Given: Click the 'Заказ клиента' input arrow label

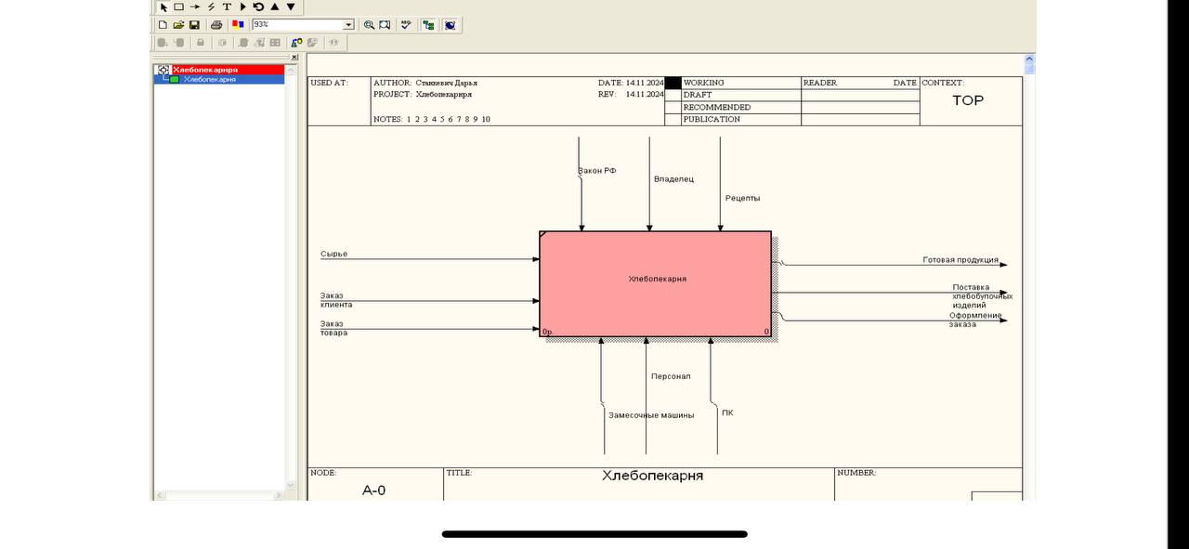Looking at the screenshot, I should pos(336,300).
